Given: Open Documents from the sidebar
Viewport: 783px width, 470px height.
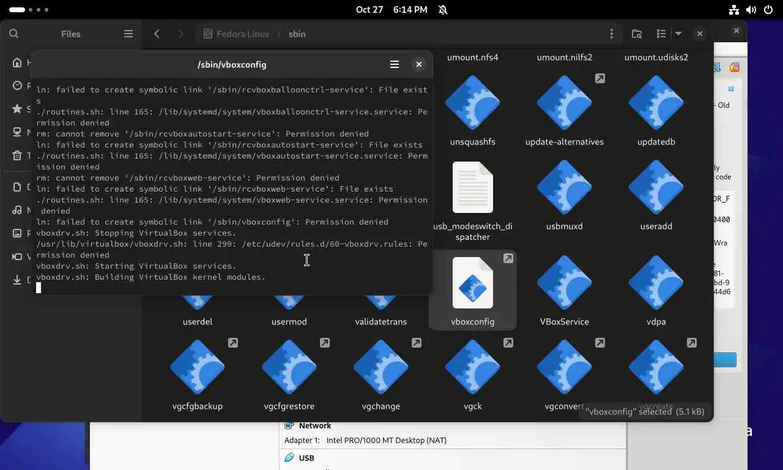Looking at the screenshot, I should click(17, 187).
